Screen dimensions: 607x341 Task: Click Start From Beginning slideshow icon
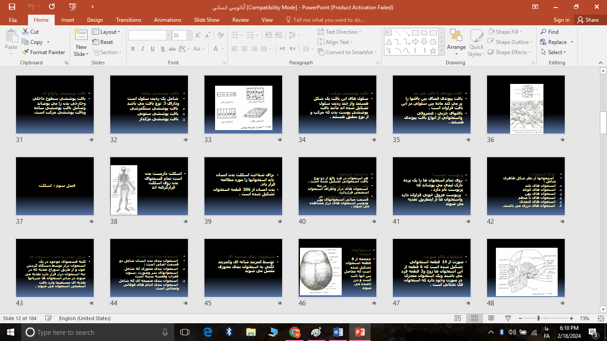[x=72, y=7]
